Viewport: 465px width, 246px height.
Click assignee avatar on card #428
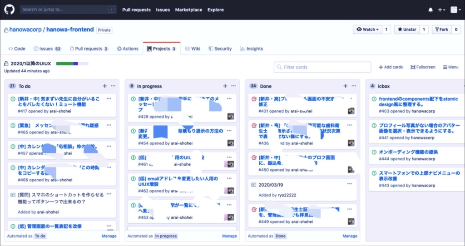point(230,117)
